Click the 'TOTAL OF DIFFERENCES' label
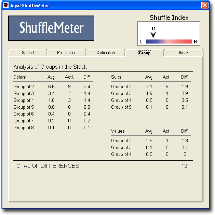This screenshot has height=215, width=215. point(46,166)
